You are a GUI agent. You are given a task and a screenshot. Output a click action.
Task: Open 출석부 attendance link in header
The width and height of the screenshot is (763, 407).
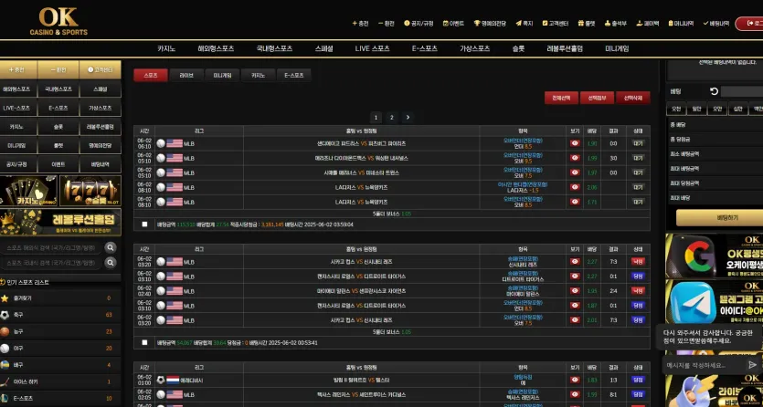pos(616,24)
